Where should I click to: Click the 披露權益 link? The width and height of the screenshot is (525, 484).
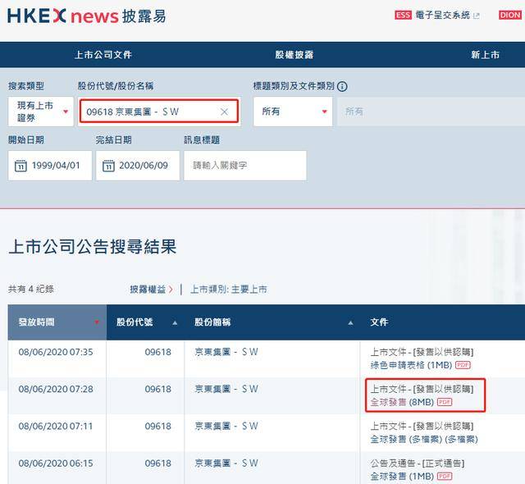(151, 289)
